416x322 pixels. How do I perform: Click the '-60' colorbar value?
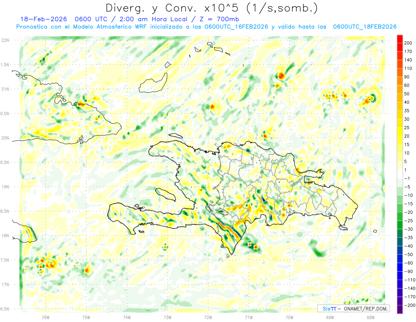[x=409, y=263]
